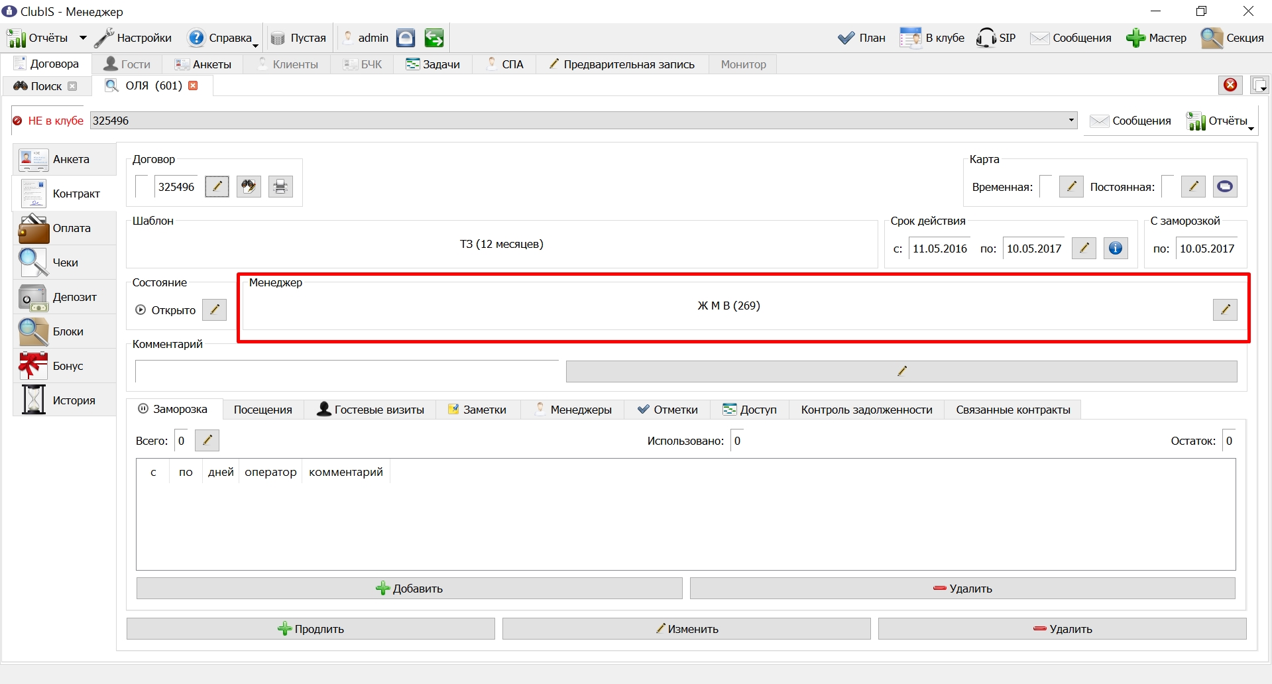The height and width of the screenshot is (684, 1272).
Task: Click into the Комментарий text field
Action: 347,371
